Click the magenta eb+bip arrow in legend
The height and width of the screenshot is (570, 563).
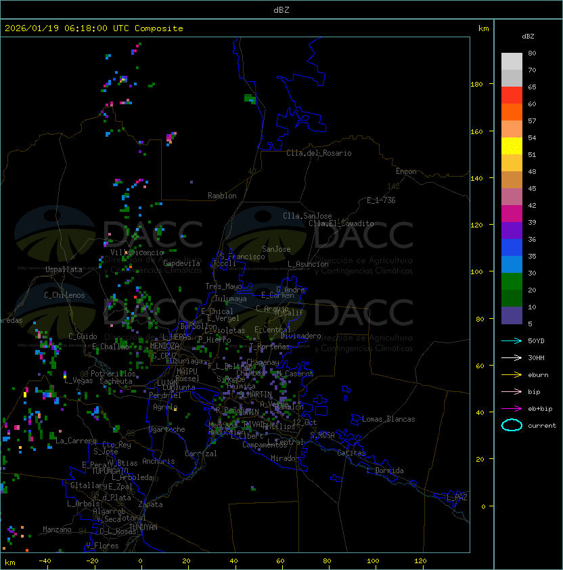pyautogui.click(x=512, y=409)
